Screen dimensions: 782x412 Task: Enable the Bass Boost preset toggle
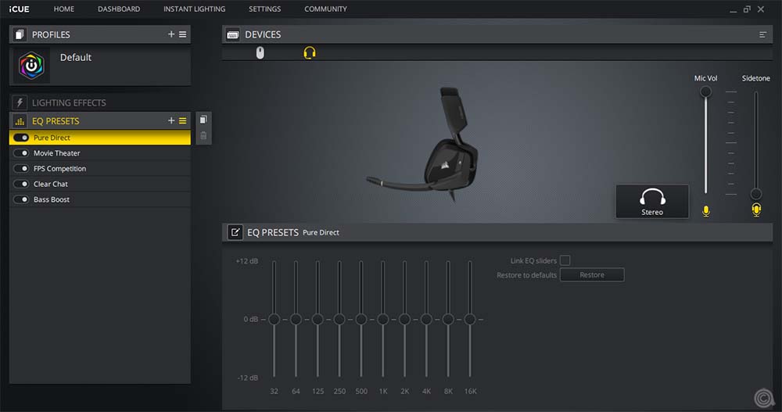point(21,199)
